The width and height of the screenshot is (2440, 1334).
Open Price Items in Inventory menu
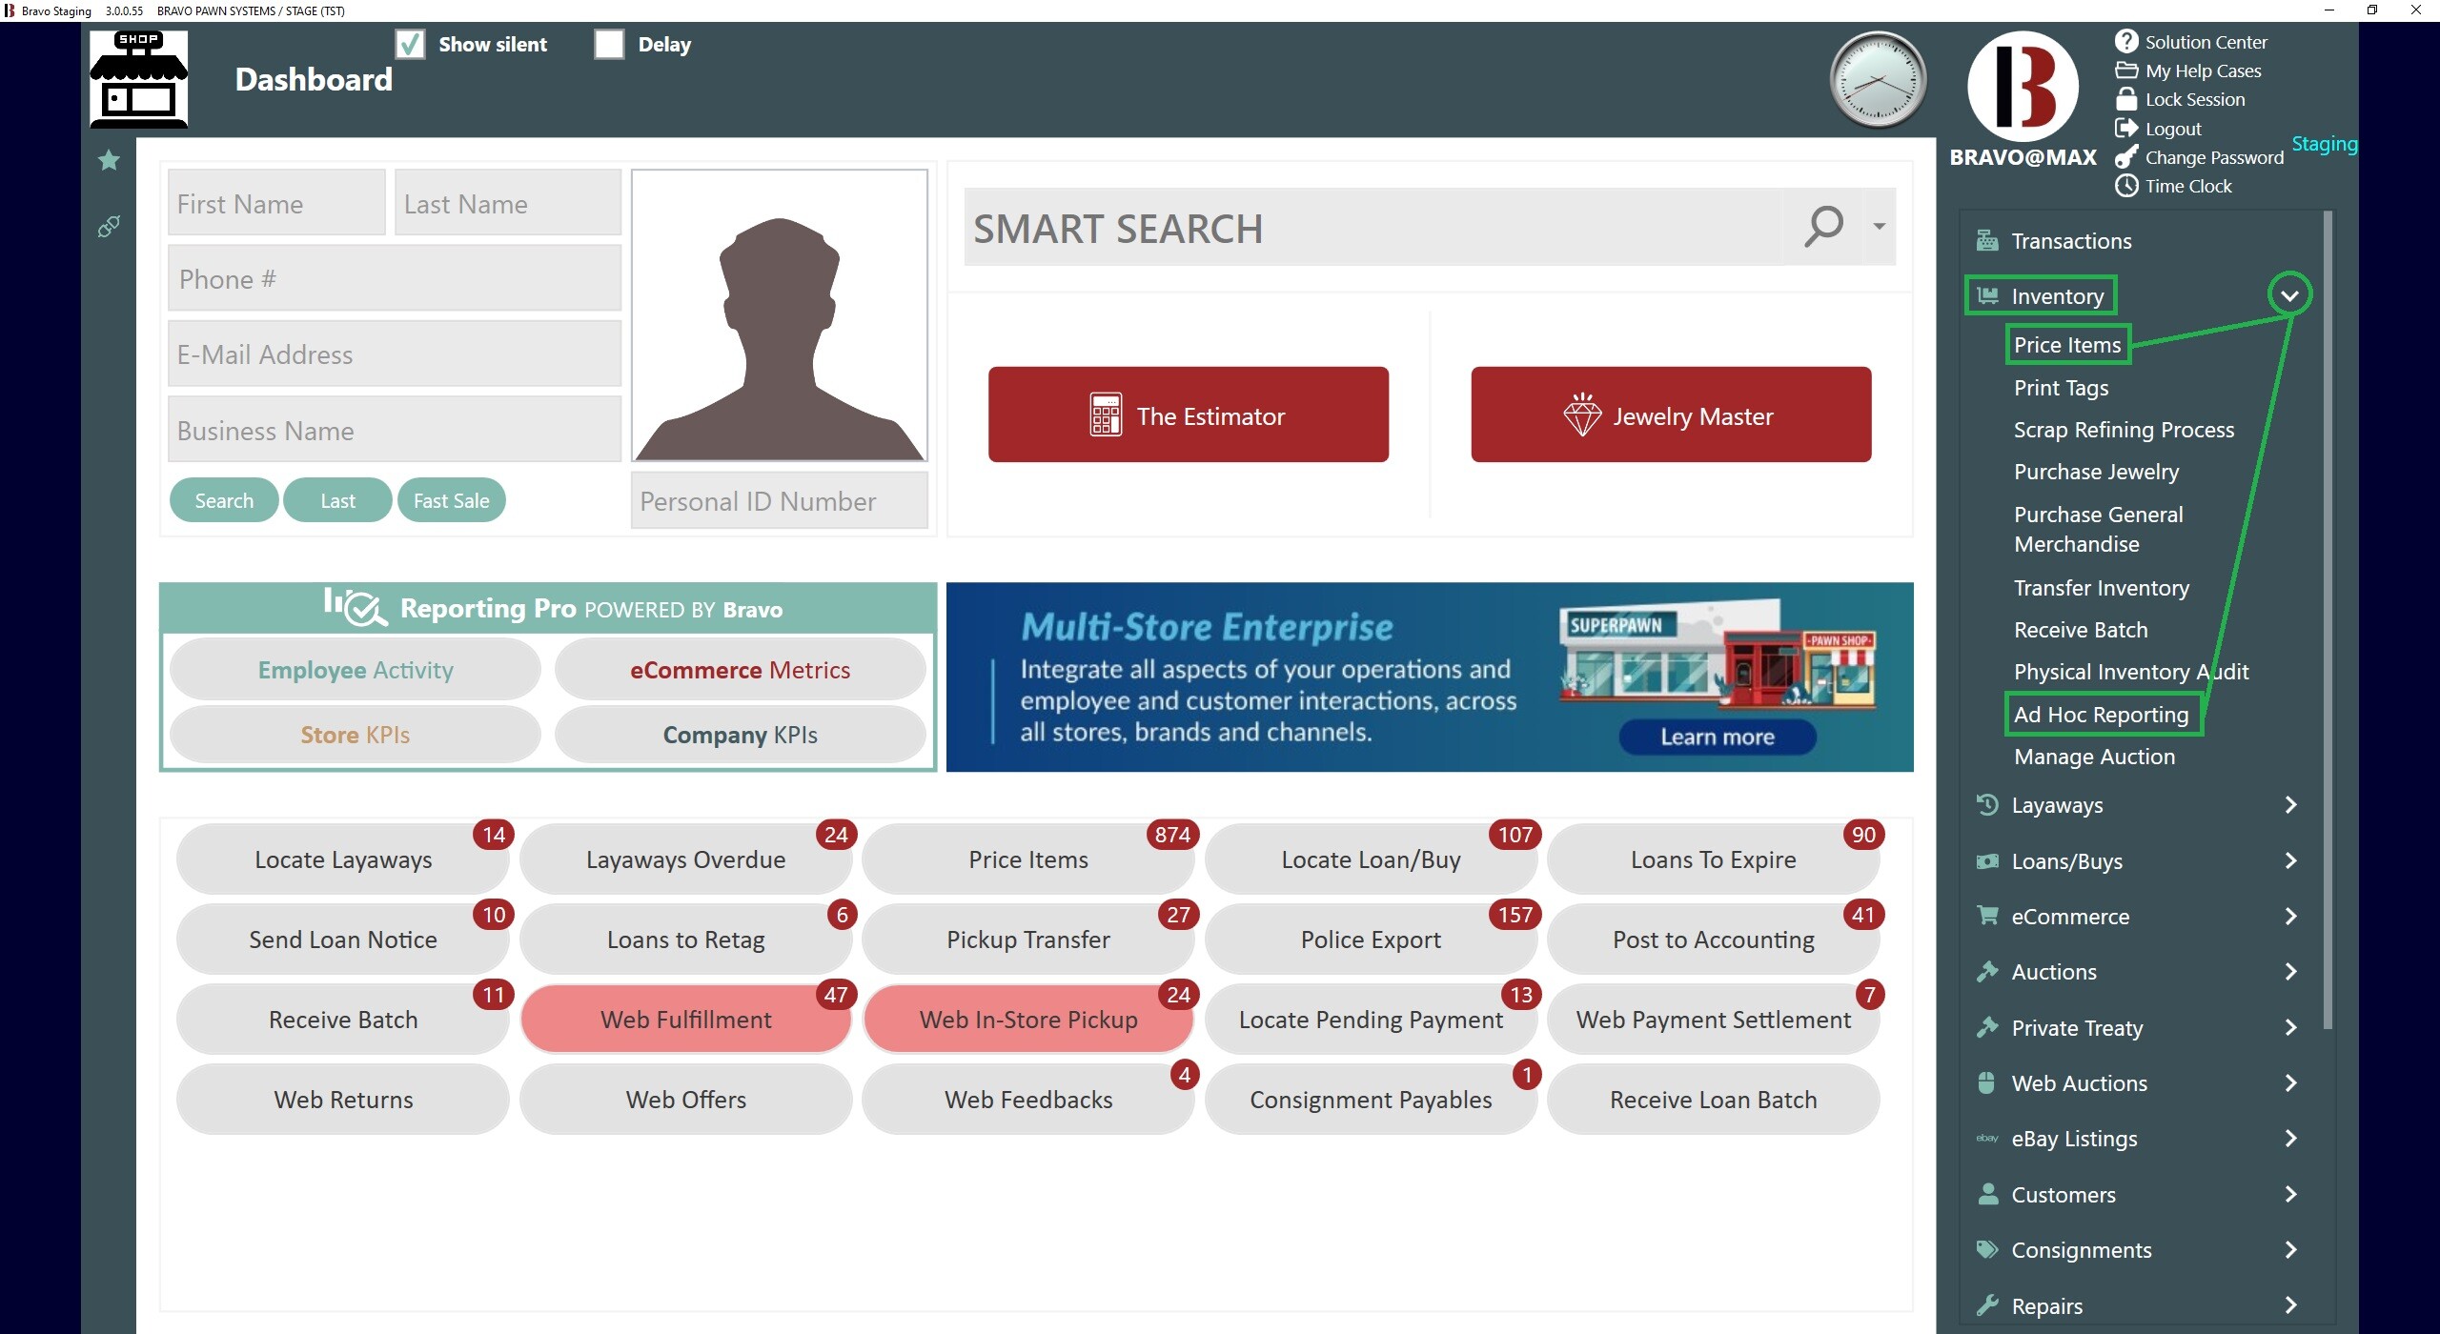tap(2067, 345)
